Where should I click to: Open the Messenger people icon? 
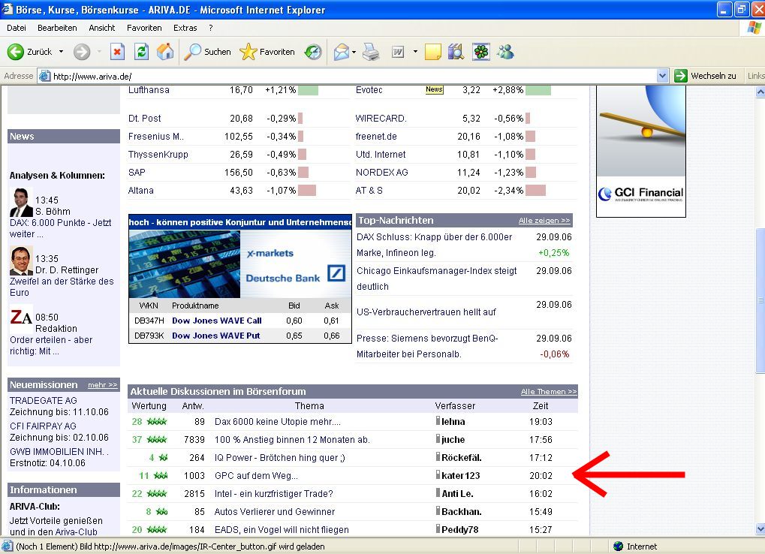(x=505, y=52)
